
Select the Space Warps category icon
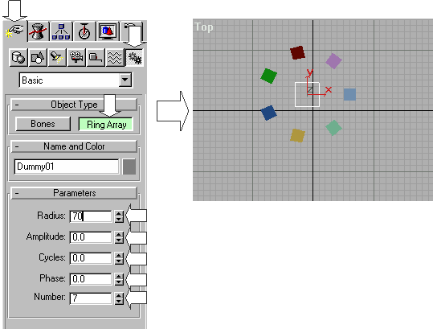pyautogui.click(x=115, y=57)
